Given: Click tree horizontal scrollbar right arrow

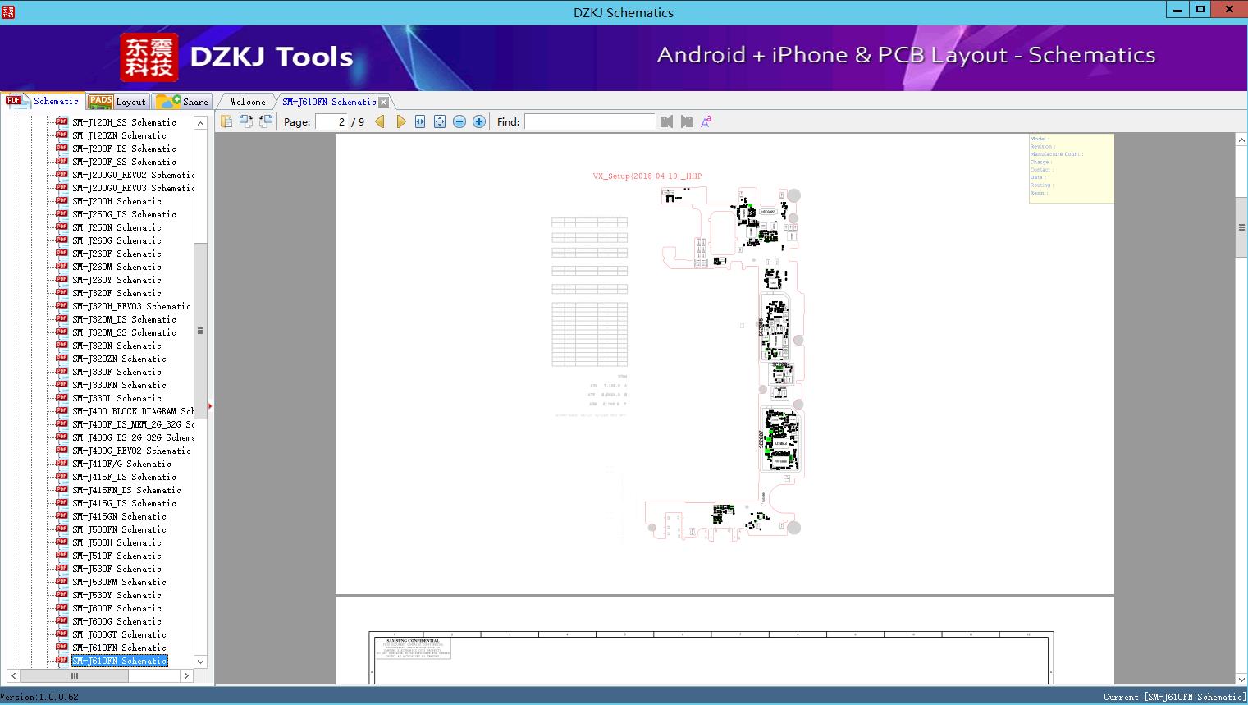Looking at the screenshot, I should [x=186, y=676].
